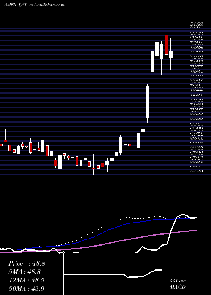The width and height of the screenshot is (211, 295).
Task: Click the '<<Live MACD' label
Action: point(178,284)
